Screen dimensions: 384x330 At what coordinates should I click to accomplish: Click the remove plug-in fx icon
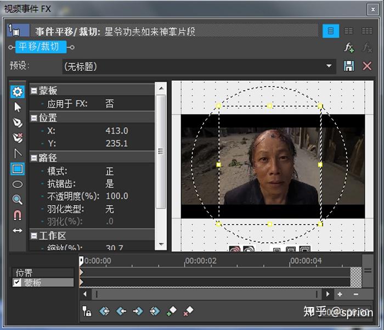pyautogui.click(x=368, y=48)
